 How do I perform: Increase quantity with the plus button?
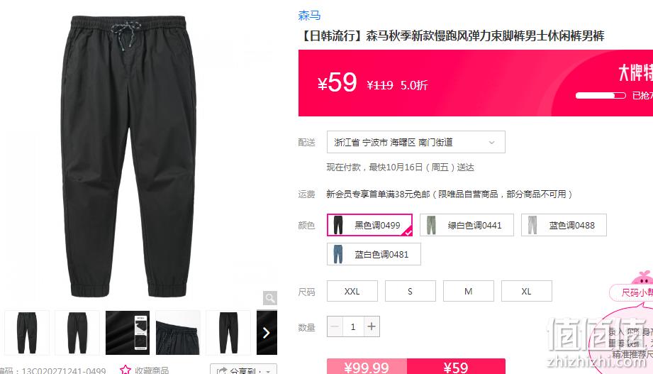[x=372, y=326]
